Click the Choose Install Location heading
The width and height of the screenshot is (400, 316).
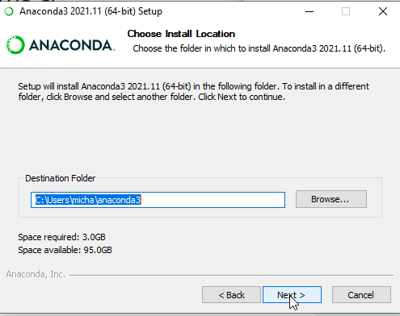(181, 34)
